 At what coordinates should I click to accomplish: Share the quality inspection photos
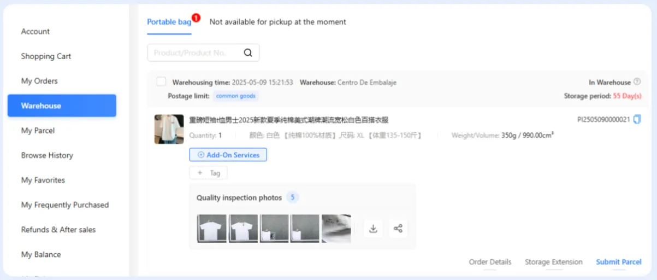398,229
